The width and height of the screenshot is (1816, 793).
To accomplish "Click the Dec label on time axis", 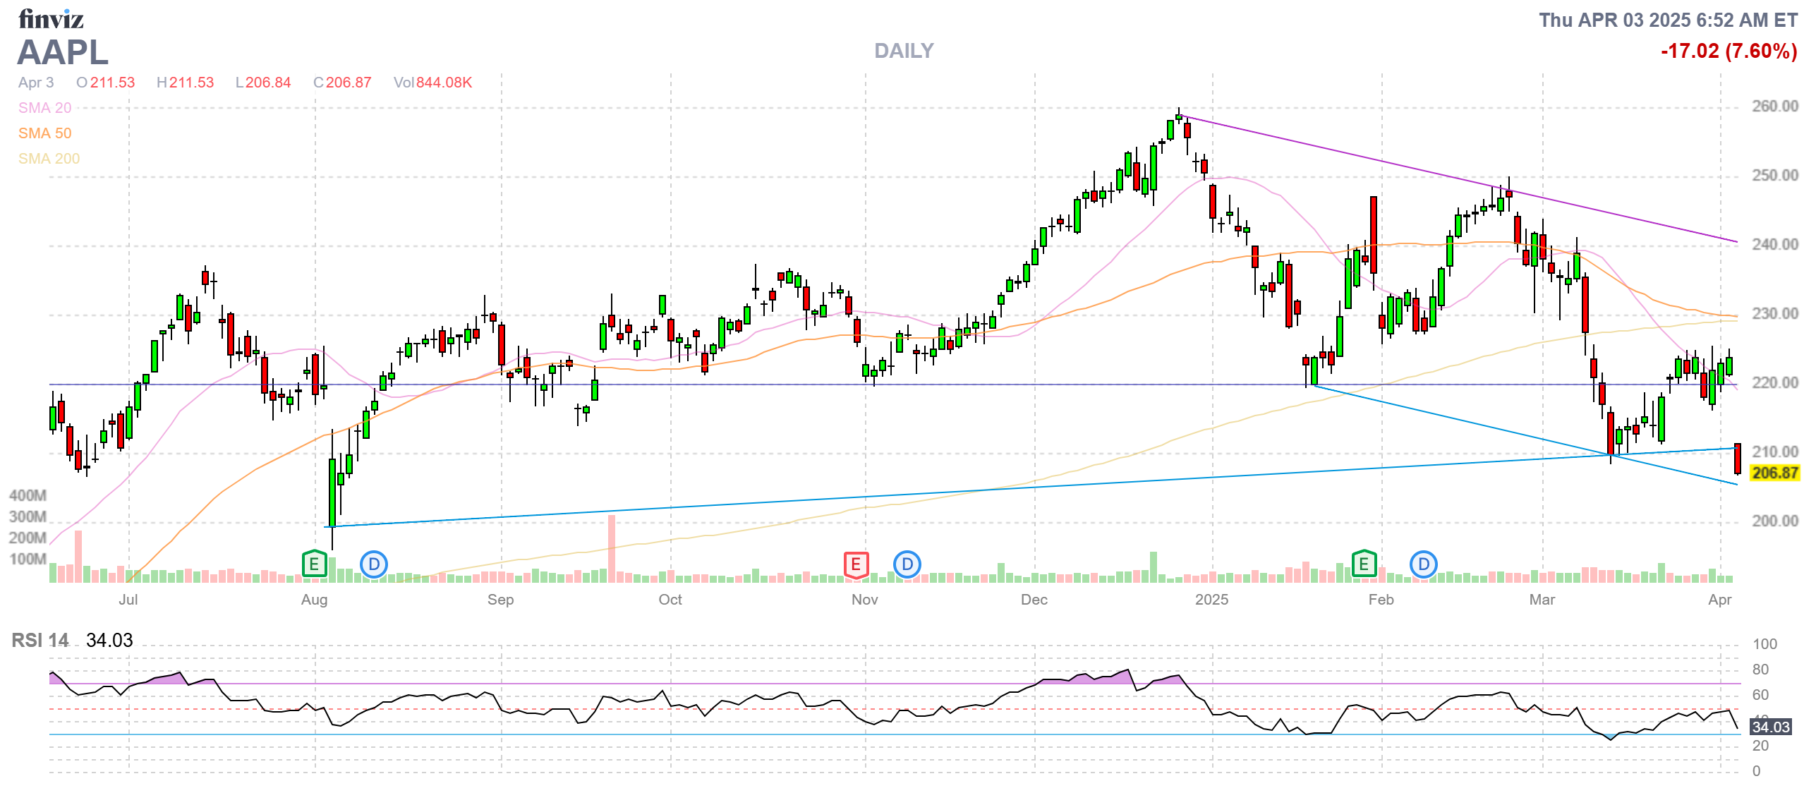I will 1034,600.
